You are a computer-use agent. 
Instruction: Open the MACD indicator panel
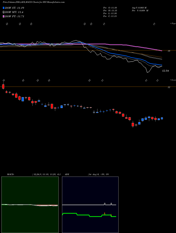[x=30, y=205]
